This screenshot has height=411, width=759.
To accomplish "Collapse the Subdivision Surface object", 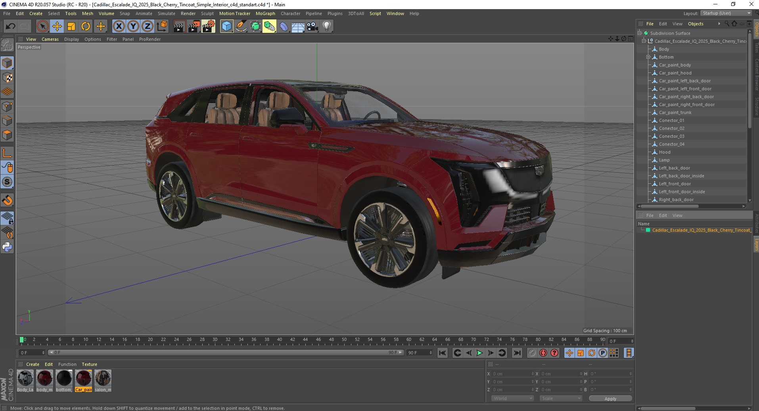I will point(640,33).
